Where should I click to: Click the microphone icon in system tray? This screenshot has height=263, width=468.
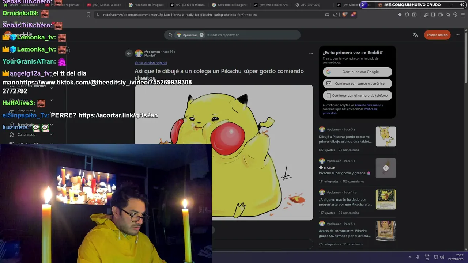point(418,257)
